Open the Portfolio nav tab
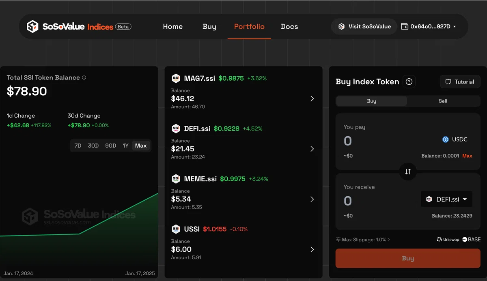This screenshot has width=487, height=281. pos(249,27)
